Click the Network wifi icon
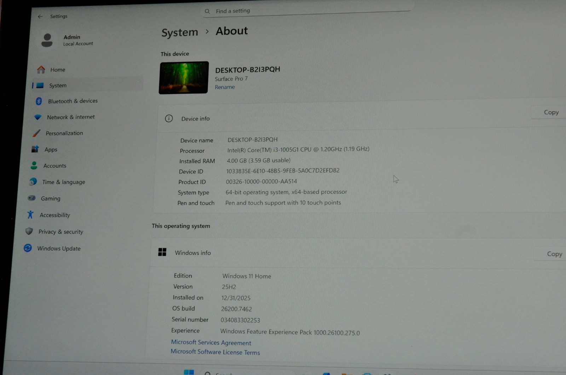 (38, 117)
